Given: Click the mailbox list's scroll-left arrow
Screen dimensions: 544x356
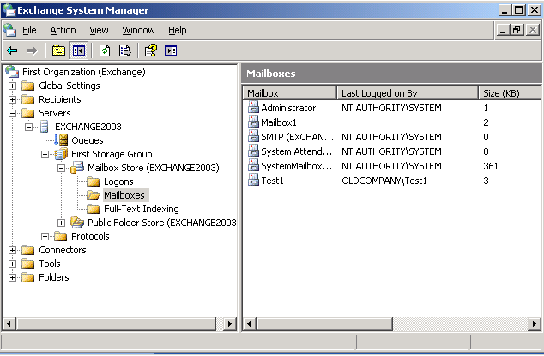Looking at the screenshot, I should pos(249,323).
